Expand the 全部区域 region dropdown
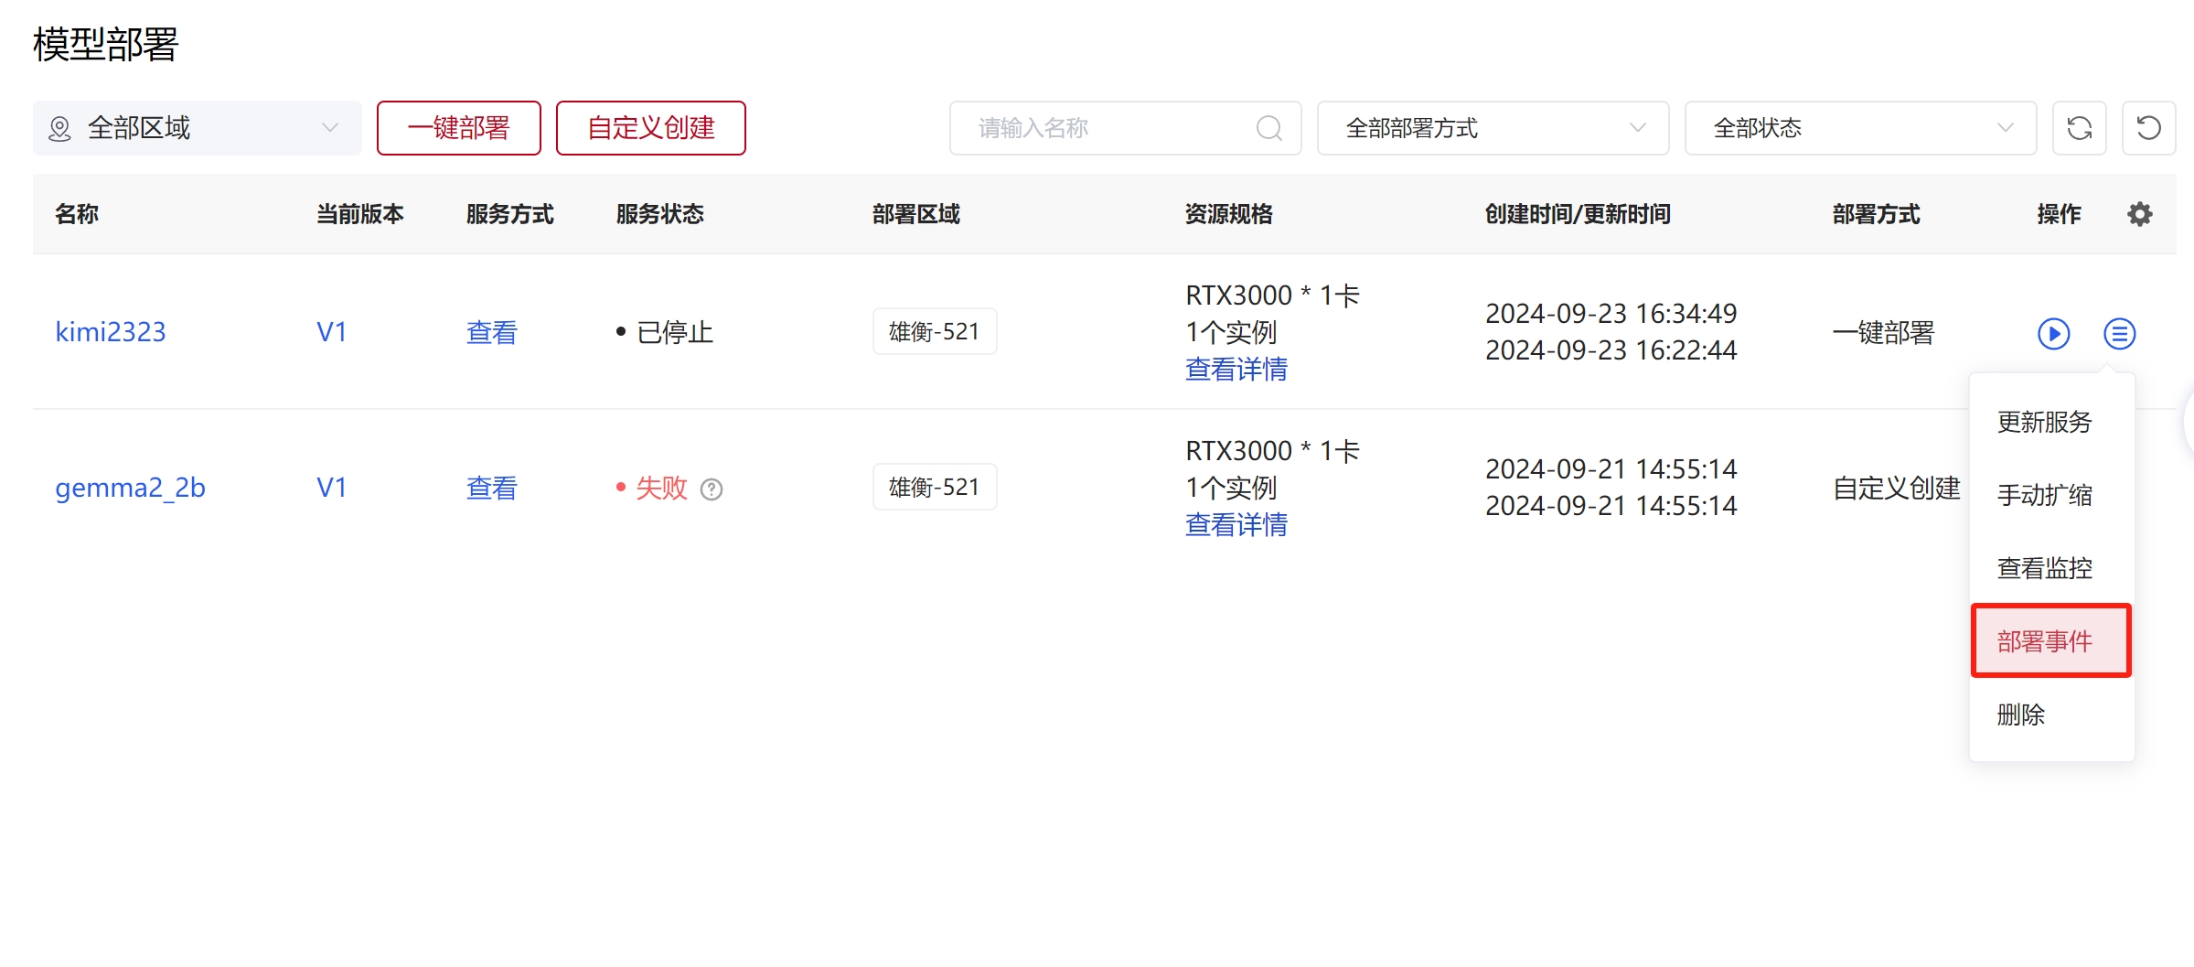 click(x=197, y=128)
